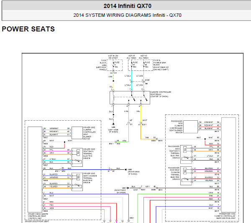Click 'YEL/RED' on driver side pin 34

click(x=54, y=187)
